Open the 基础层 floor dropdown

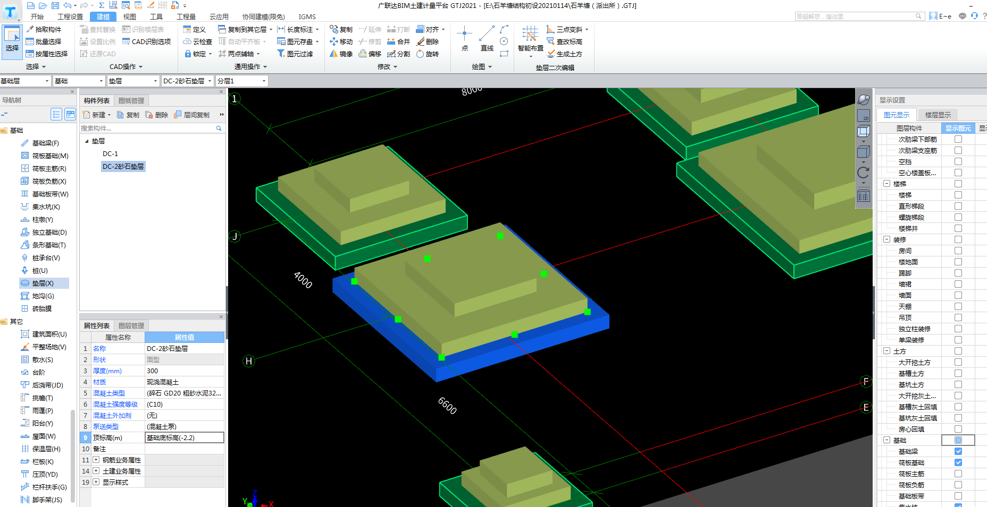[47, 81]
